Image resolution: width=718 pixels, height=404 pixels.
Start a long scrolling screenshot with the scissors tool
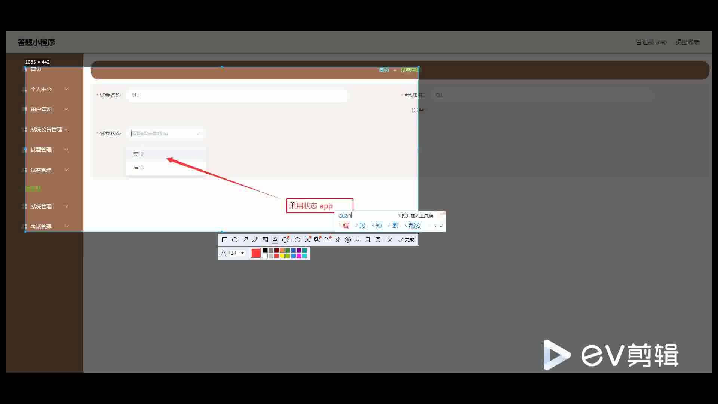[x=307, y=240]
